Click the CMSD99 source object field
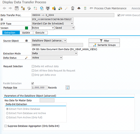 [x=57, y=45]
